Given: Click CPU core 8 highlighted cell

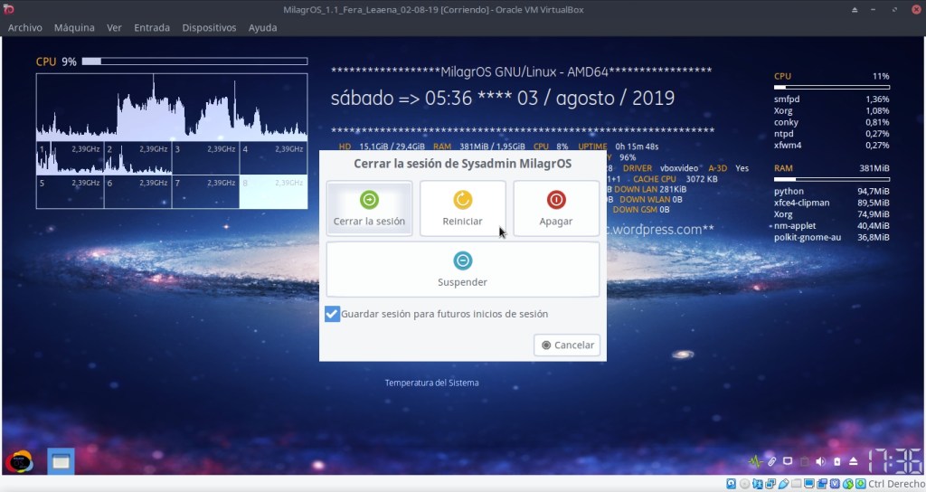Looking at the screenshot, I should click(273, 192).
